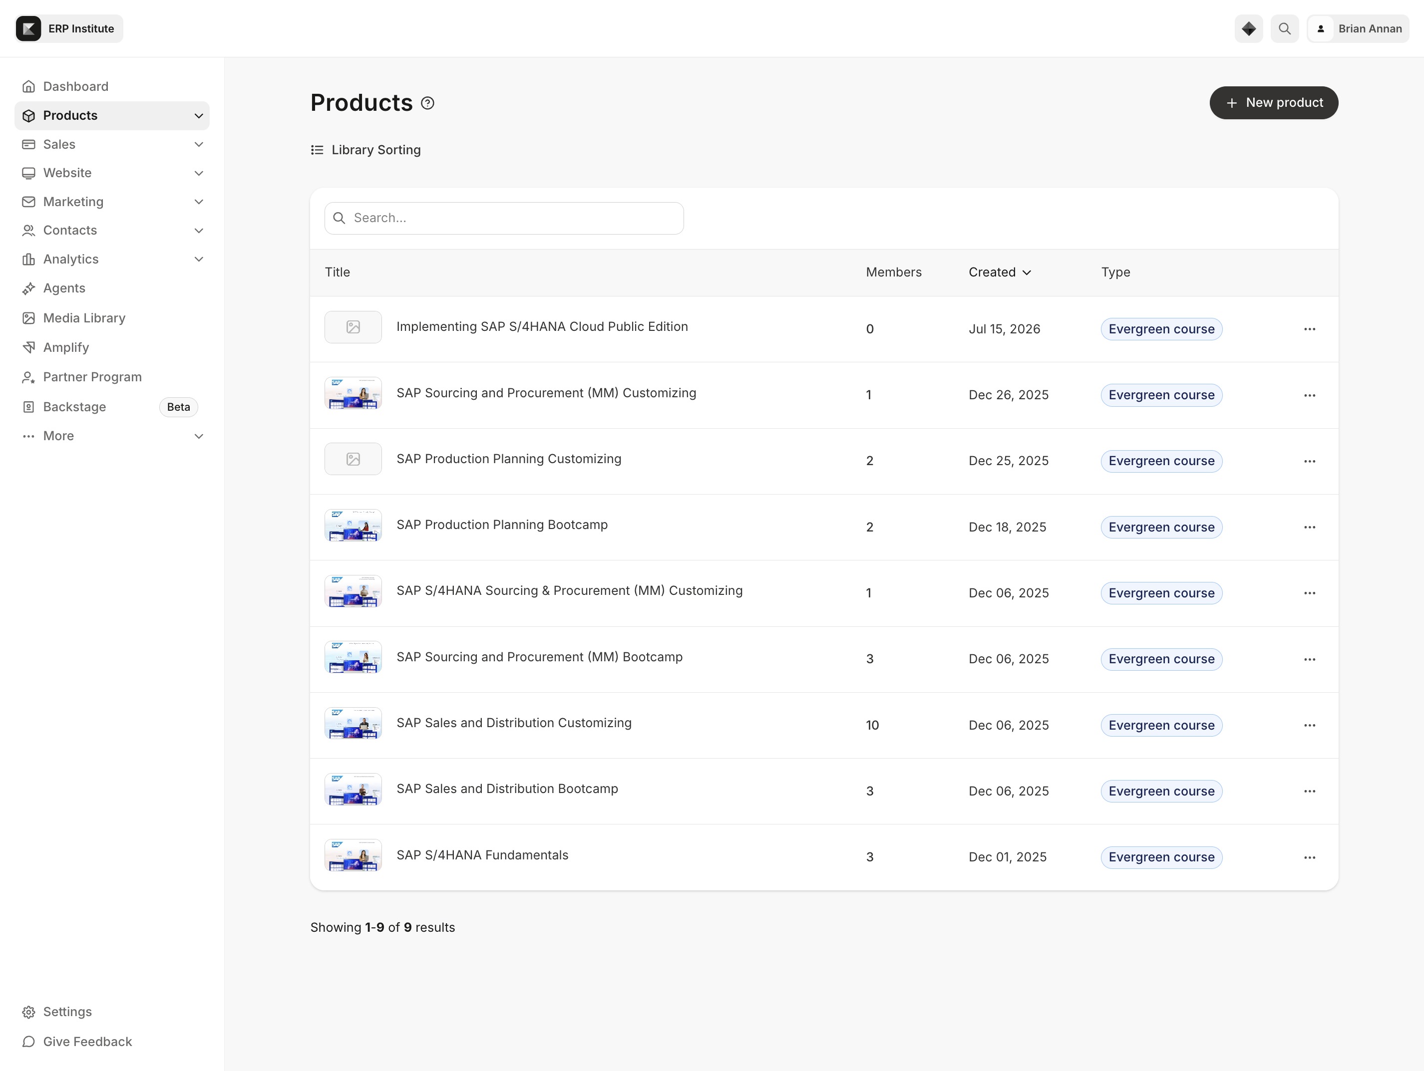The width and height of the screenshot is (1424, 1071).
Task: Click placeholder thumbnail for Implementing SAP S/4HANA Cloud
Action: tap(353, 327)
